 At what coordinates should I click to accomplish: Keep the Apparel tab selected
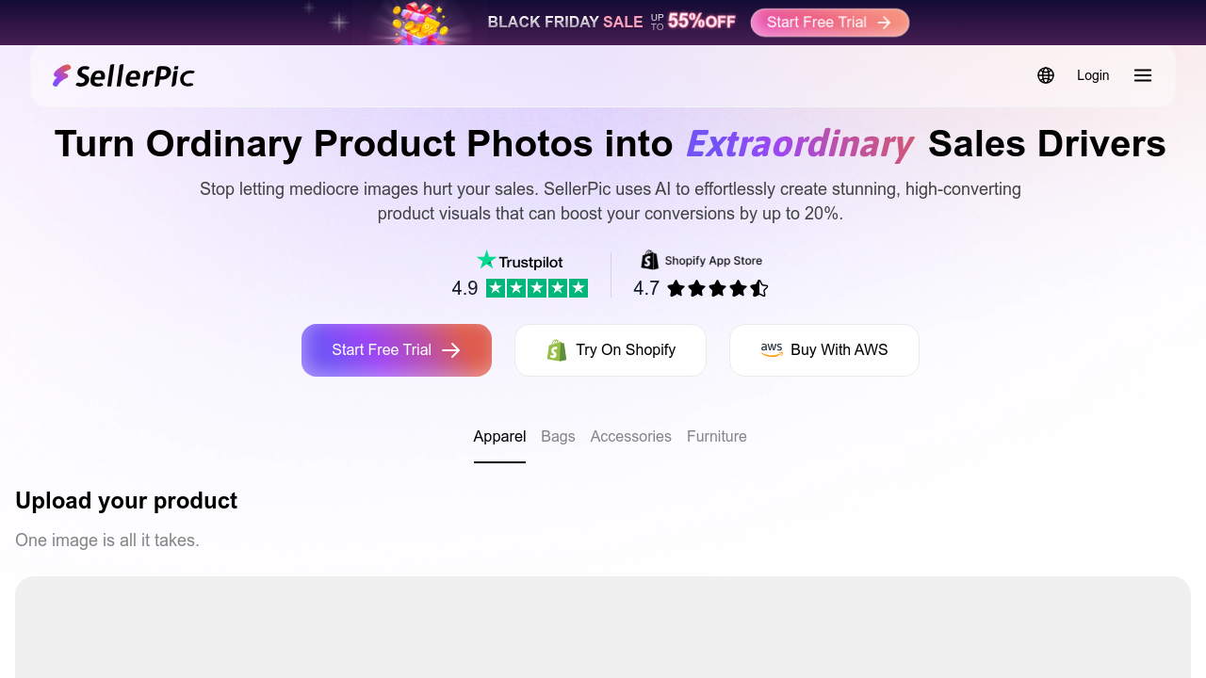click(499, 436)
